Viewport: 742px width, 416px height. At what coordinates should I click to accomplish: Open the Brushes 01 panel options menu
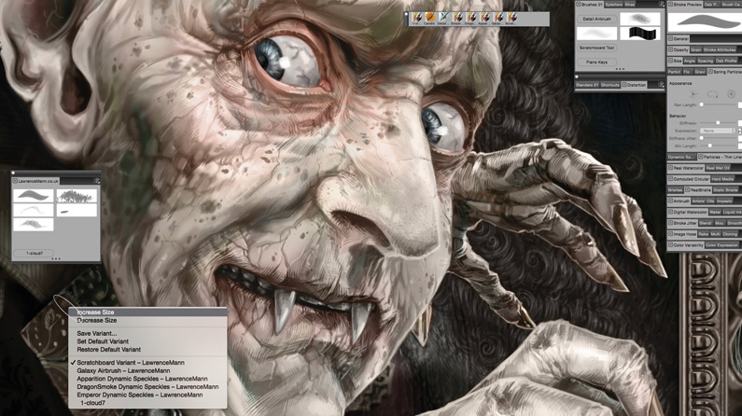click(x=662, y=5)
